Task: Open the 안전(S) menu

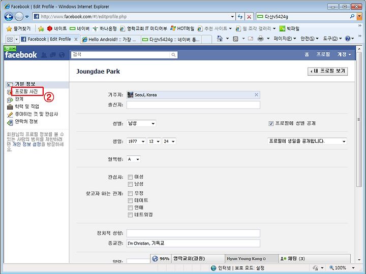Action: point(309,39)
